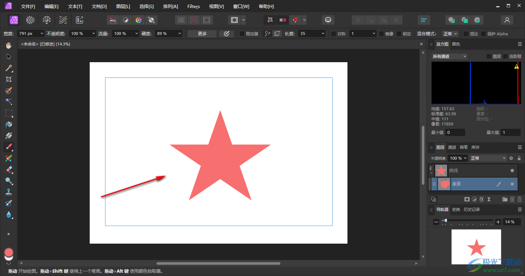Tick the histogram 选取框 checkbox
This screenshot has width=525, height=276.
[x=505, y=56]
